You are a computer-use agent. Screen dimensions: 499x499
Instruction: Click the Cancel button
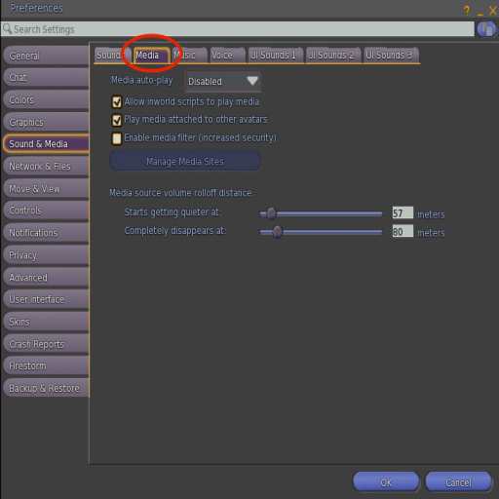coord(458,482)
